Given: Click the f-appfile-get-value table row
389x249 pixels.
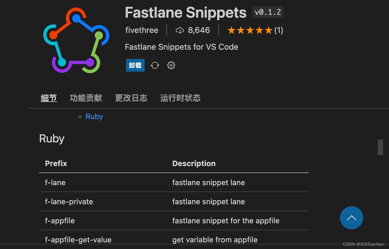Looking at the screenshot, I should point(78,239).
